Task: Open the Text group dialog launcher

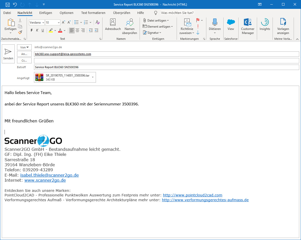Action: pos(101,39)
